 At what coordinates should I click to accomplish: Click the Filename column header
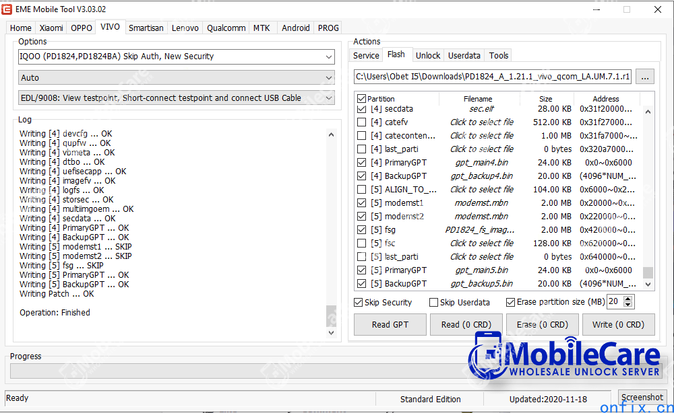[479, 99]
